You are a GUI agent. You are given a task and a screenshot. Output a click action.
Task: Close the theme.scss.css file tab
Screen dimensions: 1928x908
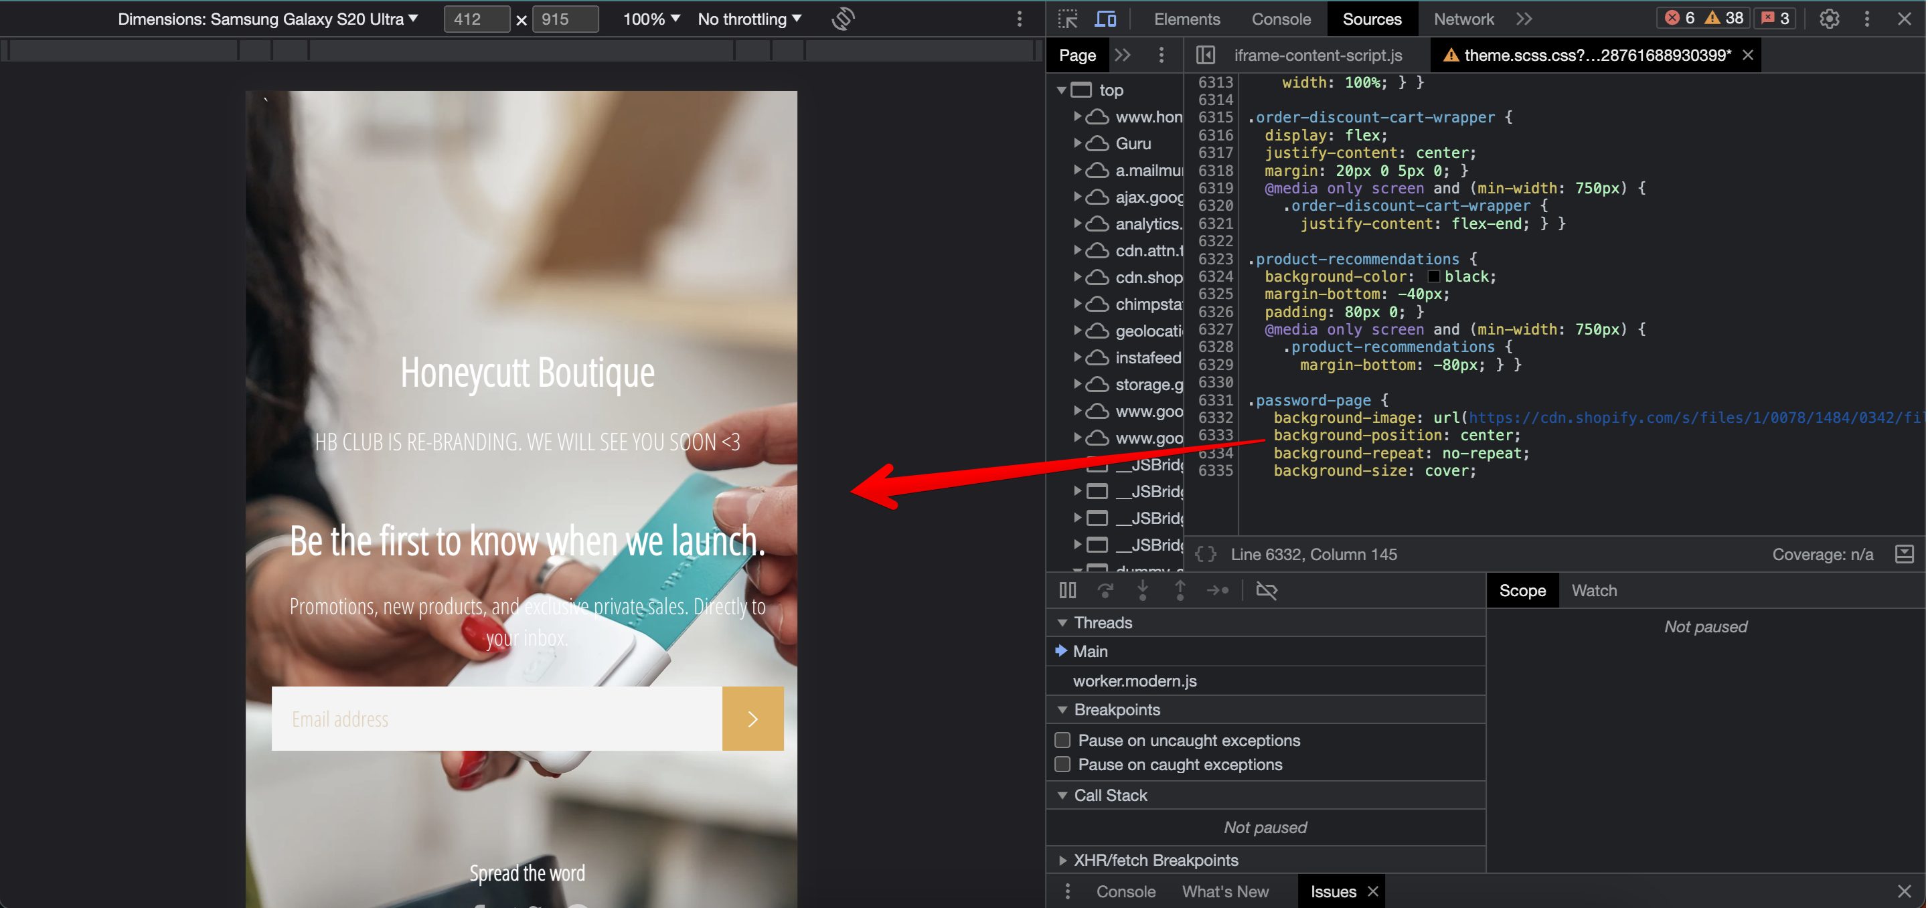1748,55
